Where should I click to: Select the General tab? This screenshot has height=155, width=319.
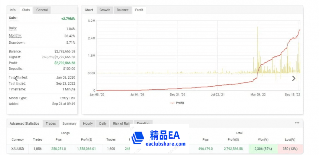(42, 10)
